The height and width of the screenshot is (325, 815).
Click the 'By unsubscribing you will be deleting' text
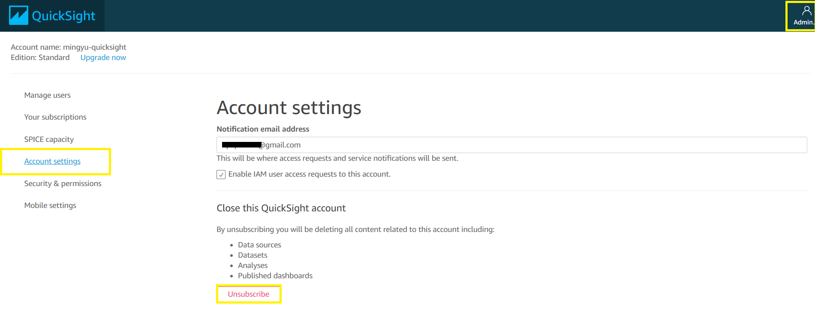click(355, 229)
